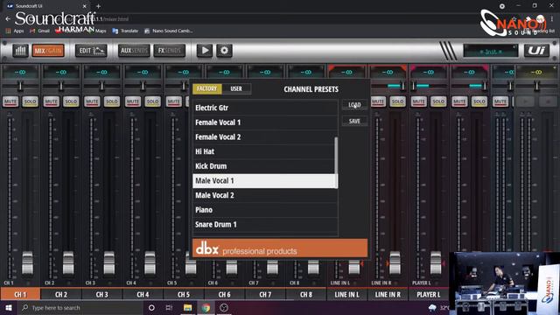This screenshot has width=560, height=315.
Task: Open Chrome from the taskbar
Action: point(206,307)
